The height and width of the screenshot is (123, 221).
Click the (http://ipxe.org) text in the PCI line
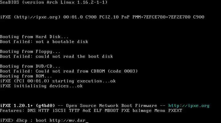click(x=37, y=17)
